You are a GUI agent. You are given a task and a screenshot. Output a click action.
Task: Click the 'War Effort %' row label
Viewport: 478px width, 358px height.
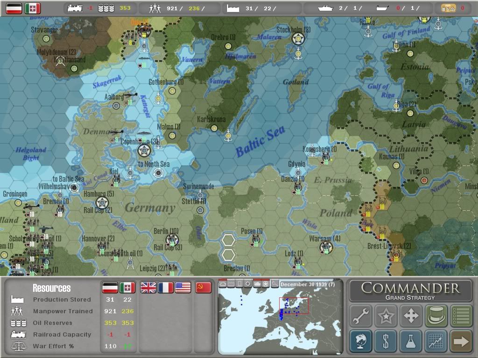[x=53, y=346]
